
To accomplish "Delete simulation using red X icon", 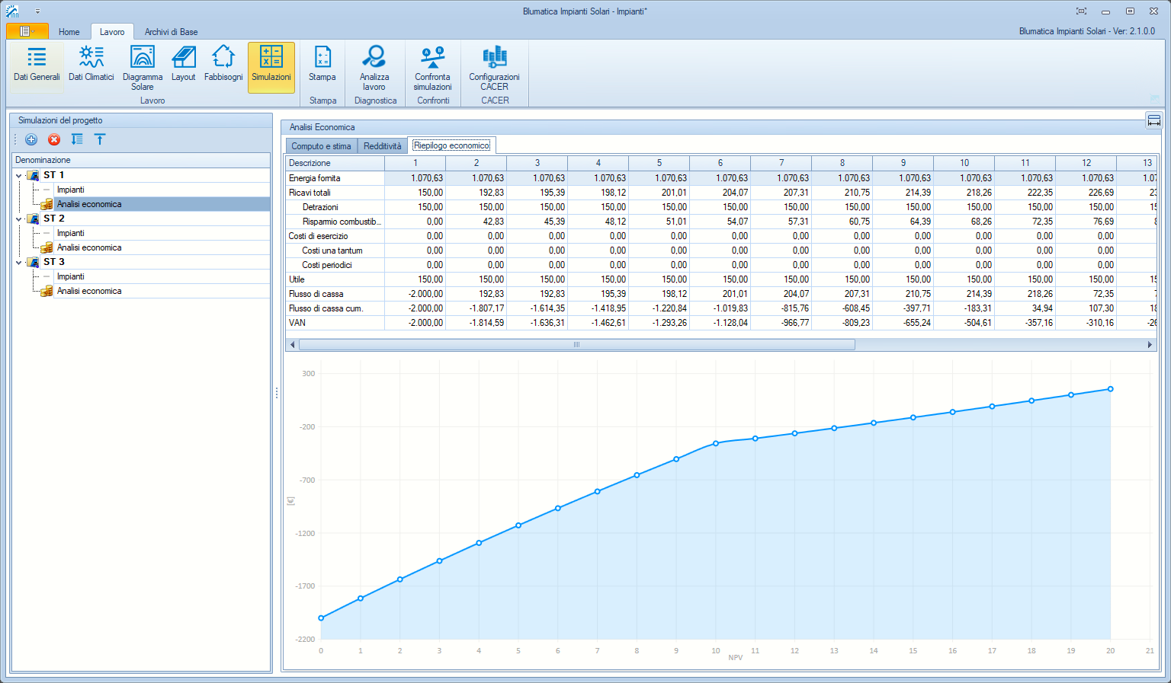I will tap(54, 139).
